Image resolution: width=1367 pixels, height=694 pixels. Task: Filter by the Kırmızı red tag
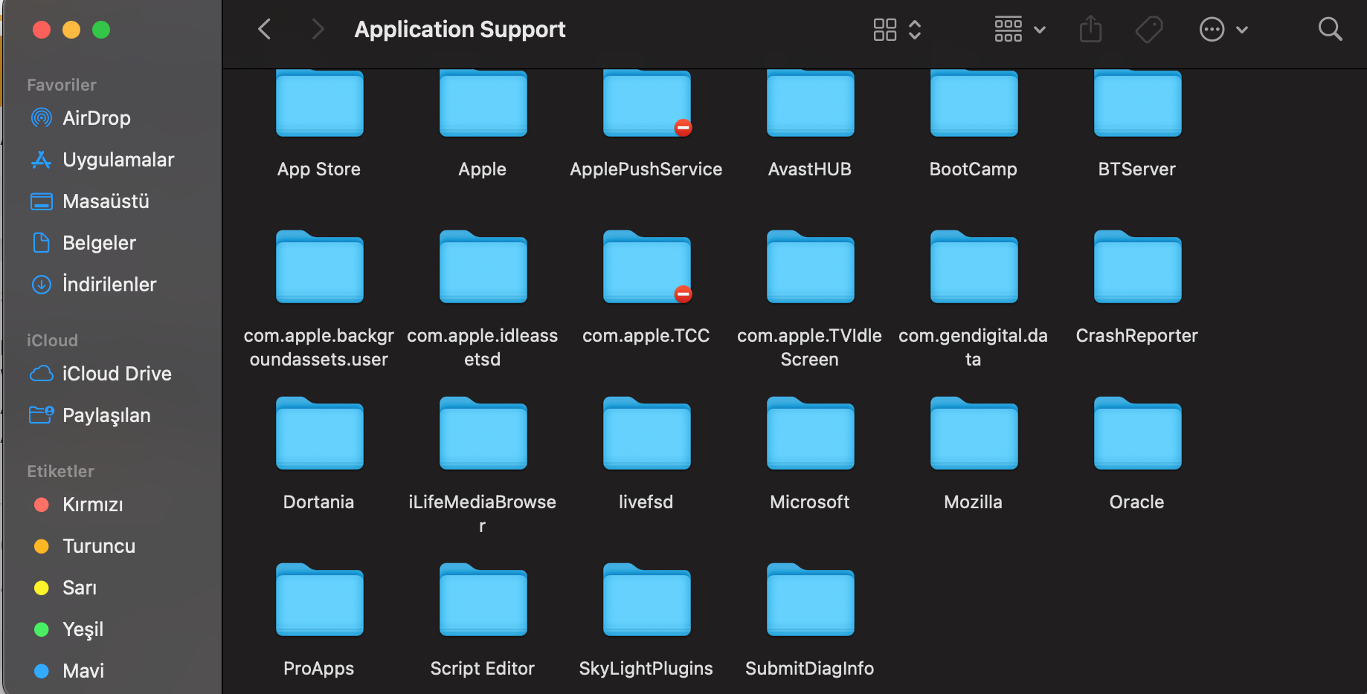pyautogui.click(x=92, y=505)
